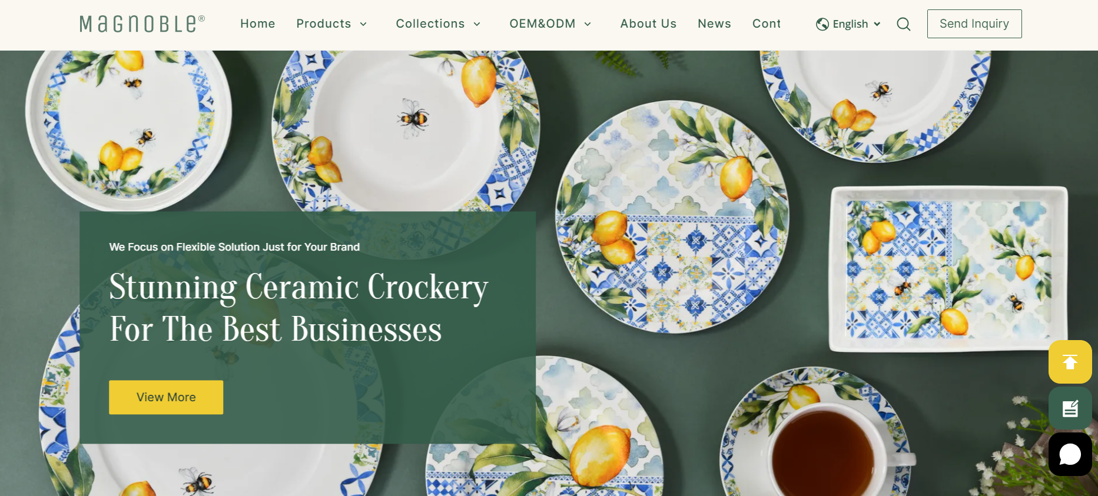The image size is (1098, 496).
Task: Select the Contact menu item
Action: [767, 24]
